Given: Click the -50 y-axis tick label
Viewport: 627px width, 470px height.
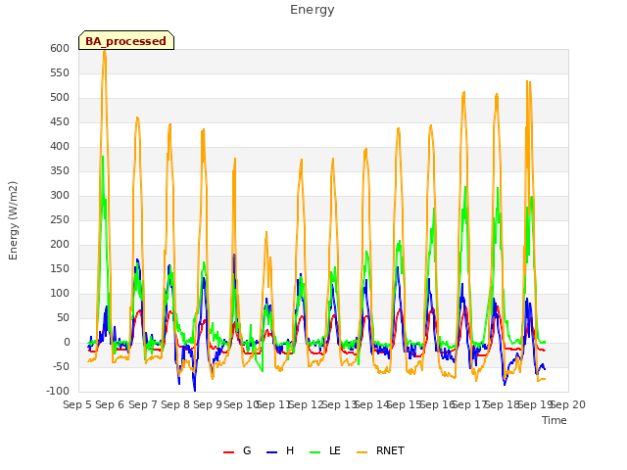Looking at the screenshot, I should (x=60, y=367).
